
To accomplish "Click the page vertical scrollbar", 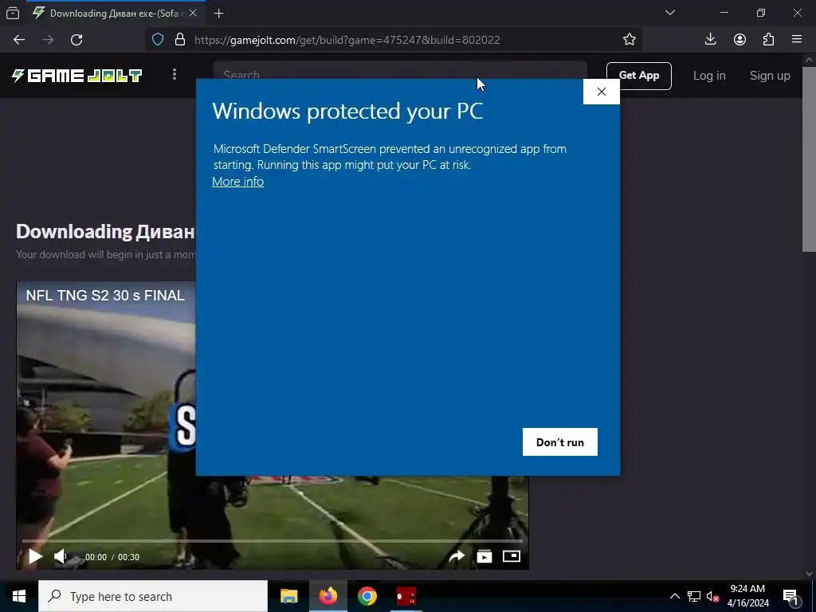I will pyautogui.click(x=809, y=159).
